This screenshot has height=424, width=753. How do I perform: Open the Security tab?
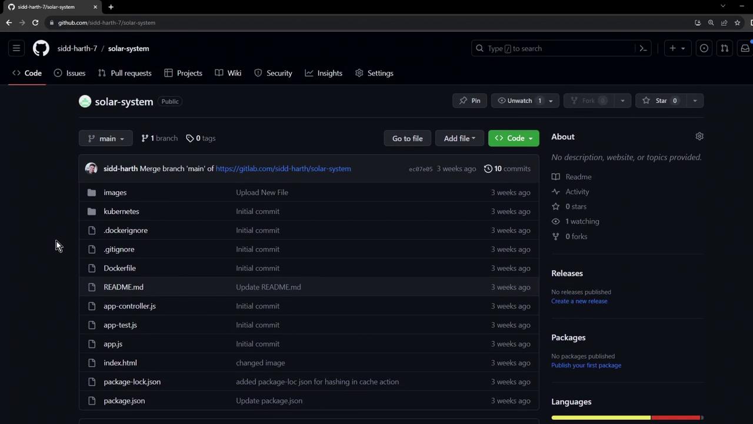273,73
